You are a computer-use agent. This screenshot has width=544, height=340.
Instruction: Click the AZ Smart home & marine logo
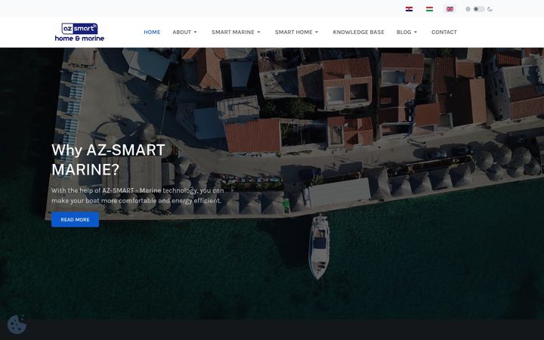[x=79, y=32]
